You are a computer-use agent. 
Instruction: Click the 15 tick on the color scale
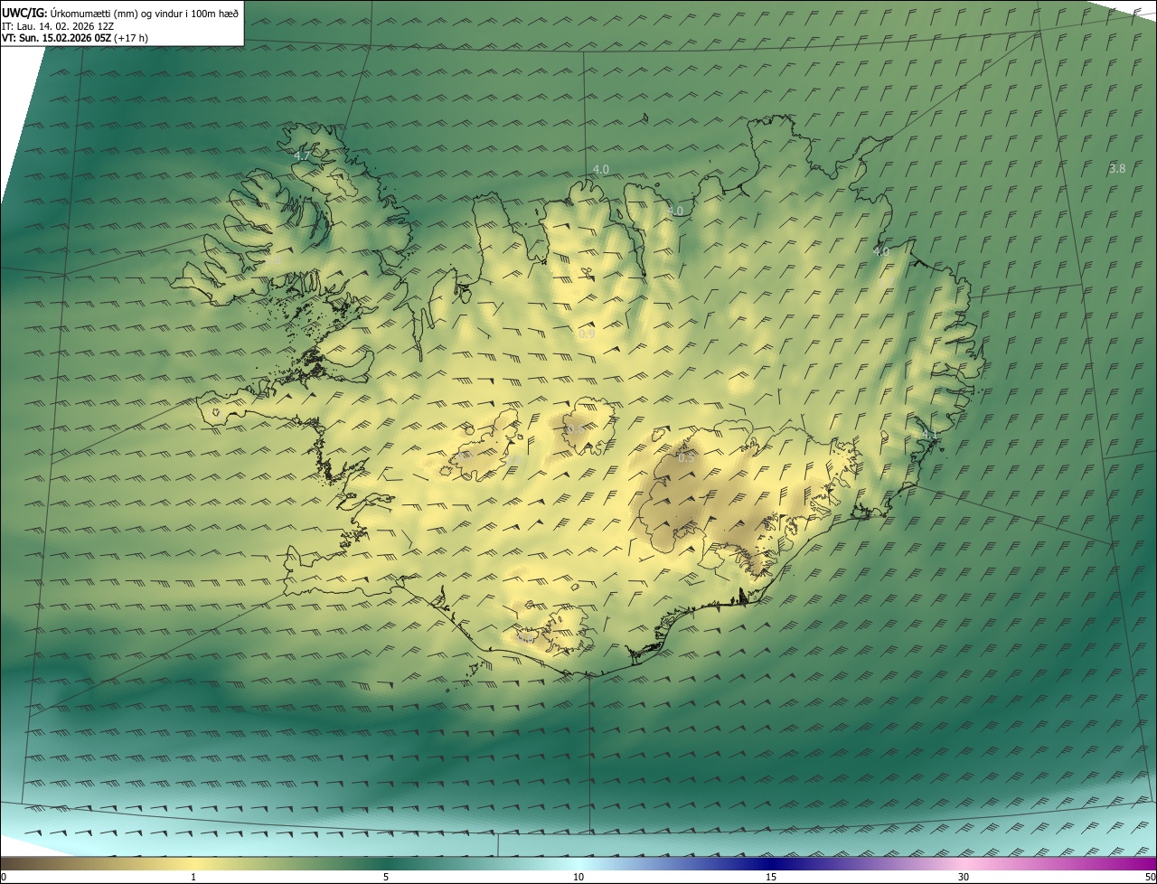771,877
